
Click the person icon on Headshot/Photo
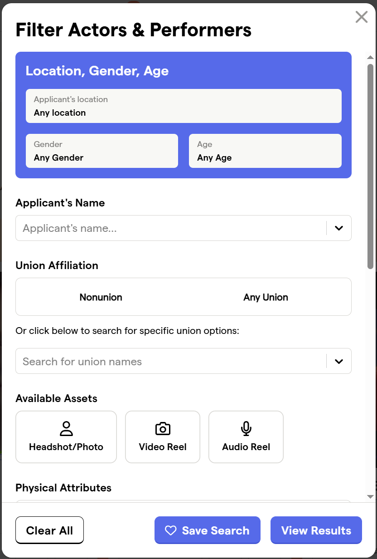pos(66,428)
